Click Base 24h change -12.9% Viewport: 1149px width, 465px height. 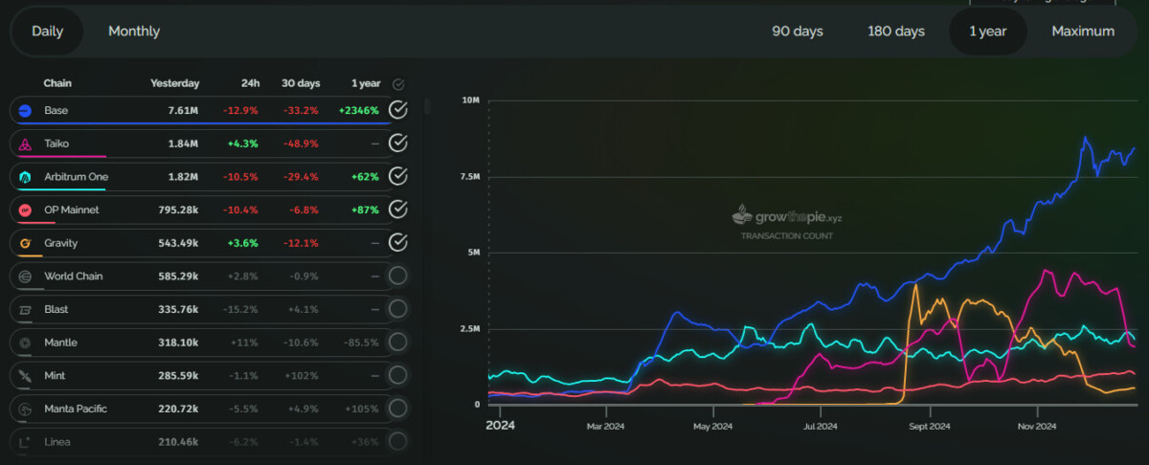click(240, 110)
